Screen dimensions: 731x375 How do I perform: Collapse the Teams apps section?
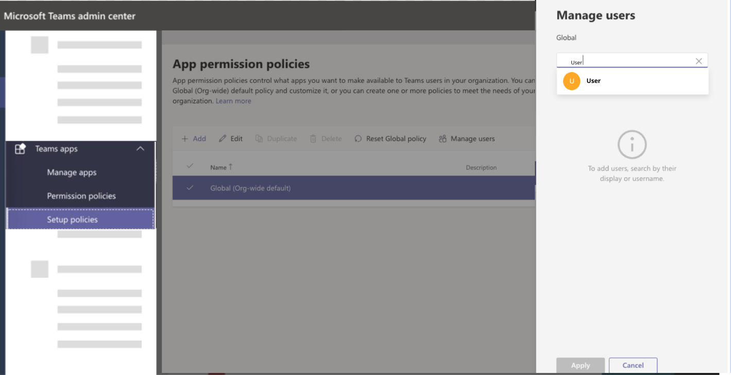141,148
